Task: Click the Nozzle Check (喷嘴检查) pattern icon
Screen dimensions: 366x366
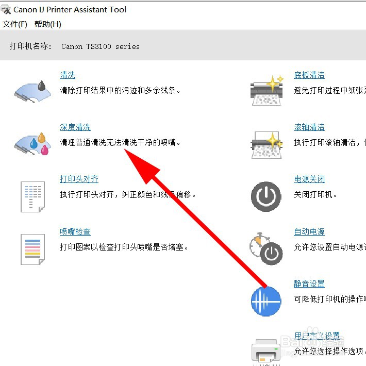Action: point(32,249)
